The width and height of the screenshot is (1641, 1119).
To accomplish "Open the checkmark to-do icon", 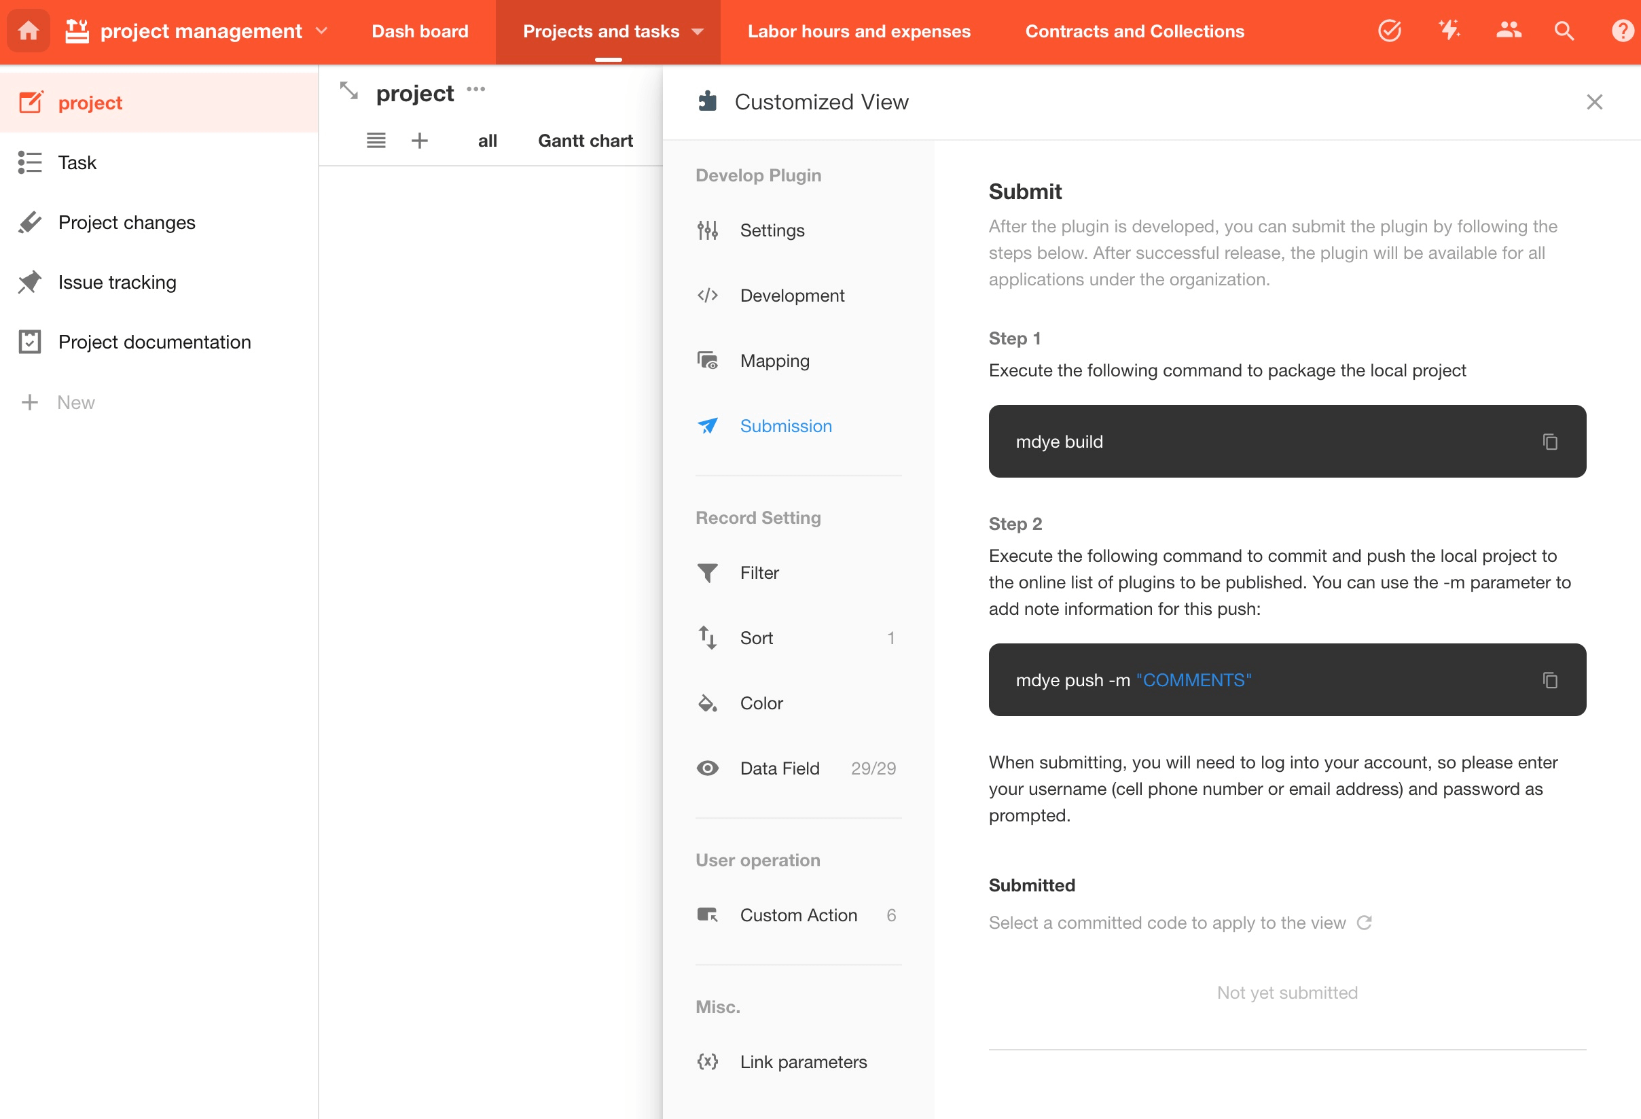I will pyautogui.click(x=1389, y=31).
